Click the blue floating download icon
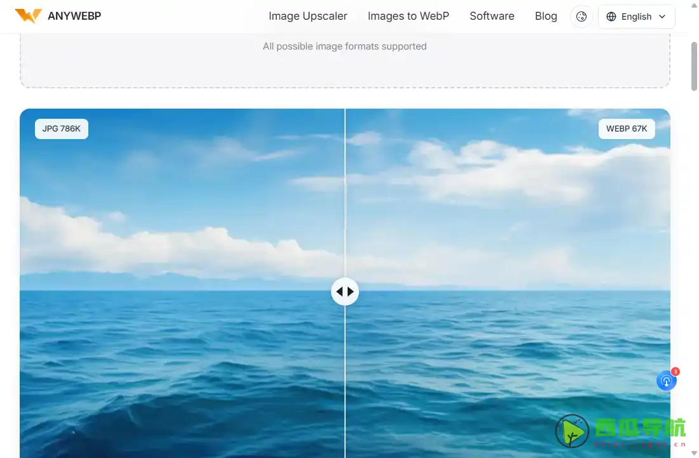Screen dimensions: 699x458 point(667,381)
